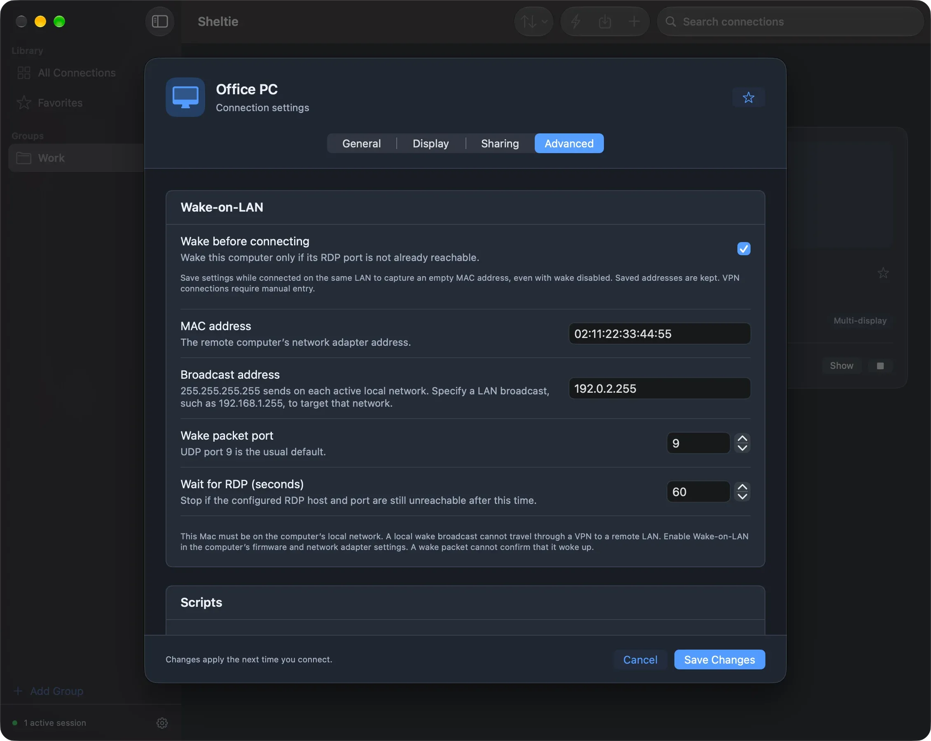Image resolution: width=931 pixels, height=741 pixels.
Task: Select the Work group folder
Action: tap(77, 158)
